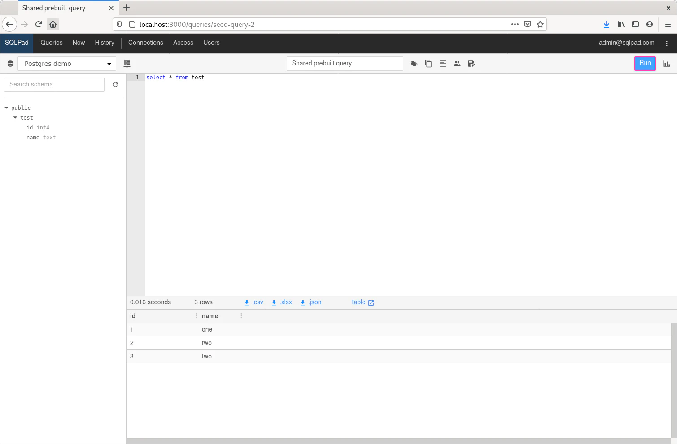
Task: Open the query tags icon
Action: tap(414, 64)
